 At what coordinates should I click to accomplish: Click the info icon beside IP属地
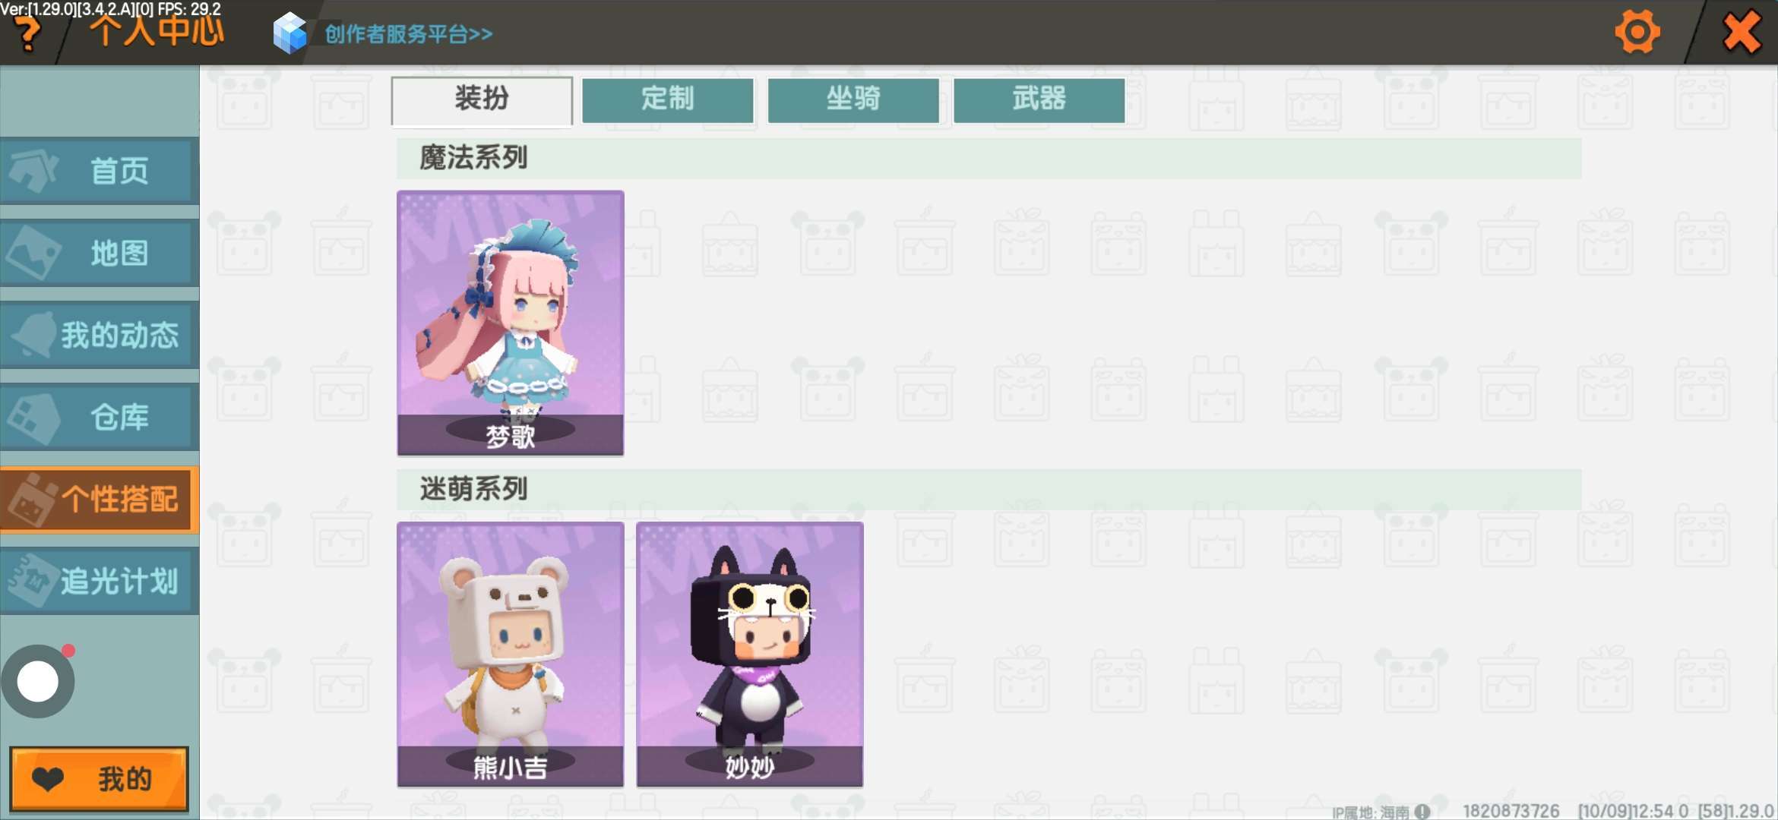(x=1422, y=812)
